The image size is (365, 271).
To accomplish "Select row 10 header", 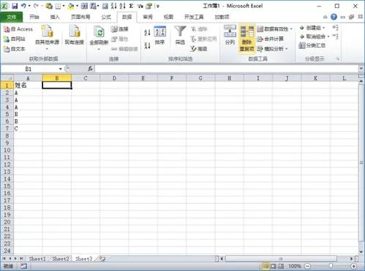I will (7, 150).
